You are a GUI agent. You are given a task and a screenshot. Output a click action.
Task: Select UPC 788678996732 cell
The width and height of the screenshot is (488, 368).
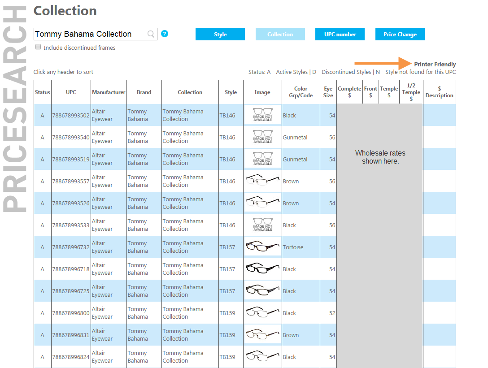[x=71, y=247]
